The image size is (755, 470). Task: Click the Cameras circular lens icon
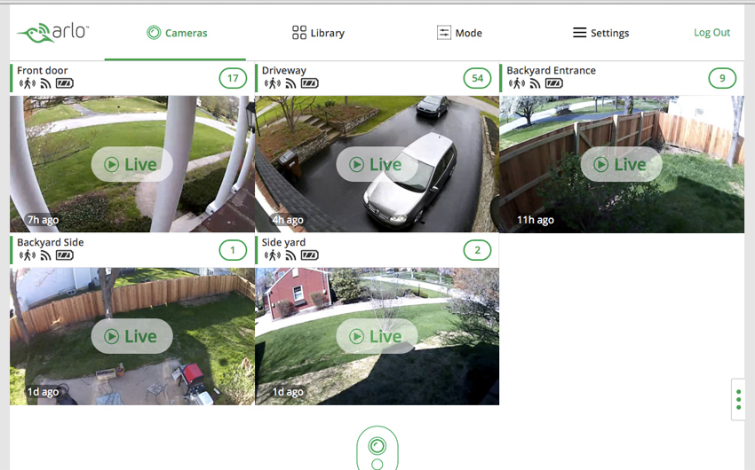(x=154, y=33)
